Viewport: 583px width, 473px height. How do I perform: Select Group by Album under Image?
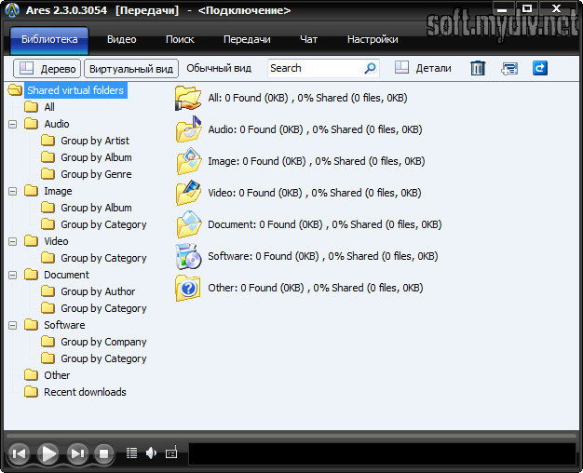(96, 208)
